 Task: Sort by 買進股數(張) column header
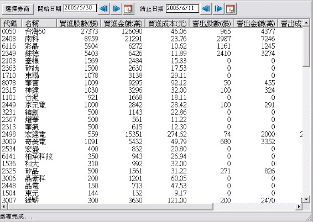click(79, 24)
